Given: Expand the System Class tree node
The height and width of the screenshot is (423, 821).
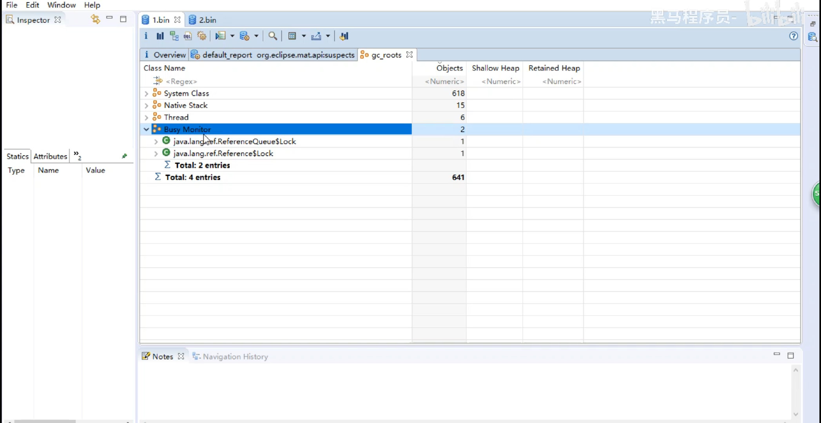Looking at the screenshot, I should [x=146, y=94].
